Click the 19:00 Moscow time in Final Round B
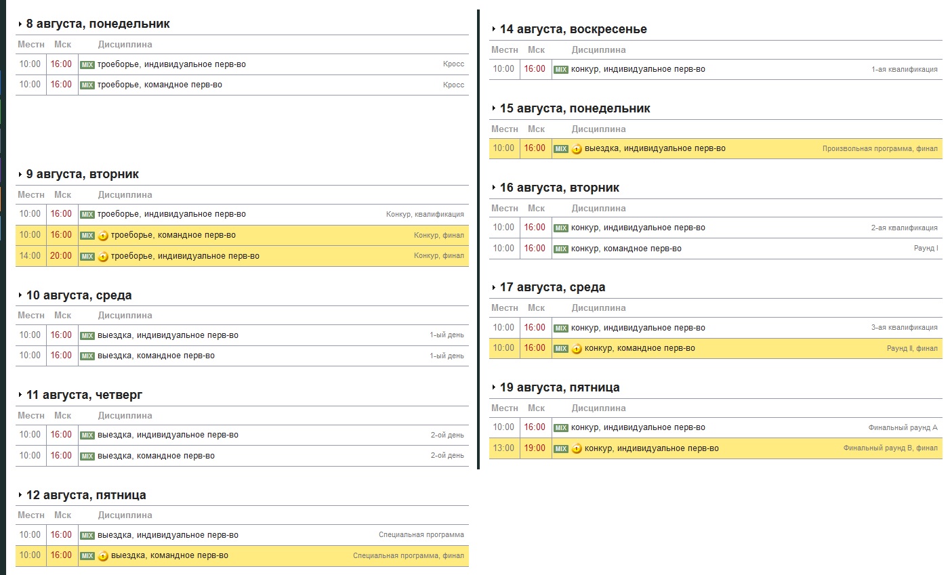The image size is (952, 575). 535,448
